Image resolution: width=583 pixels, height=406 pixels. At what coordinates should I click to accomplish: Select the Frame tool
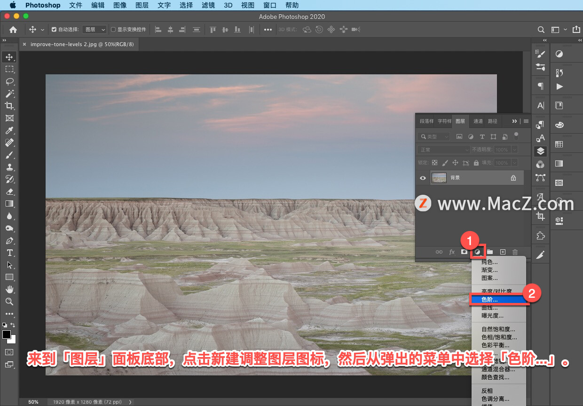pos(9,118)
